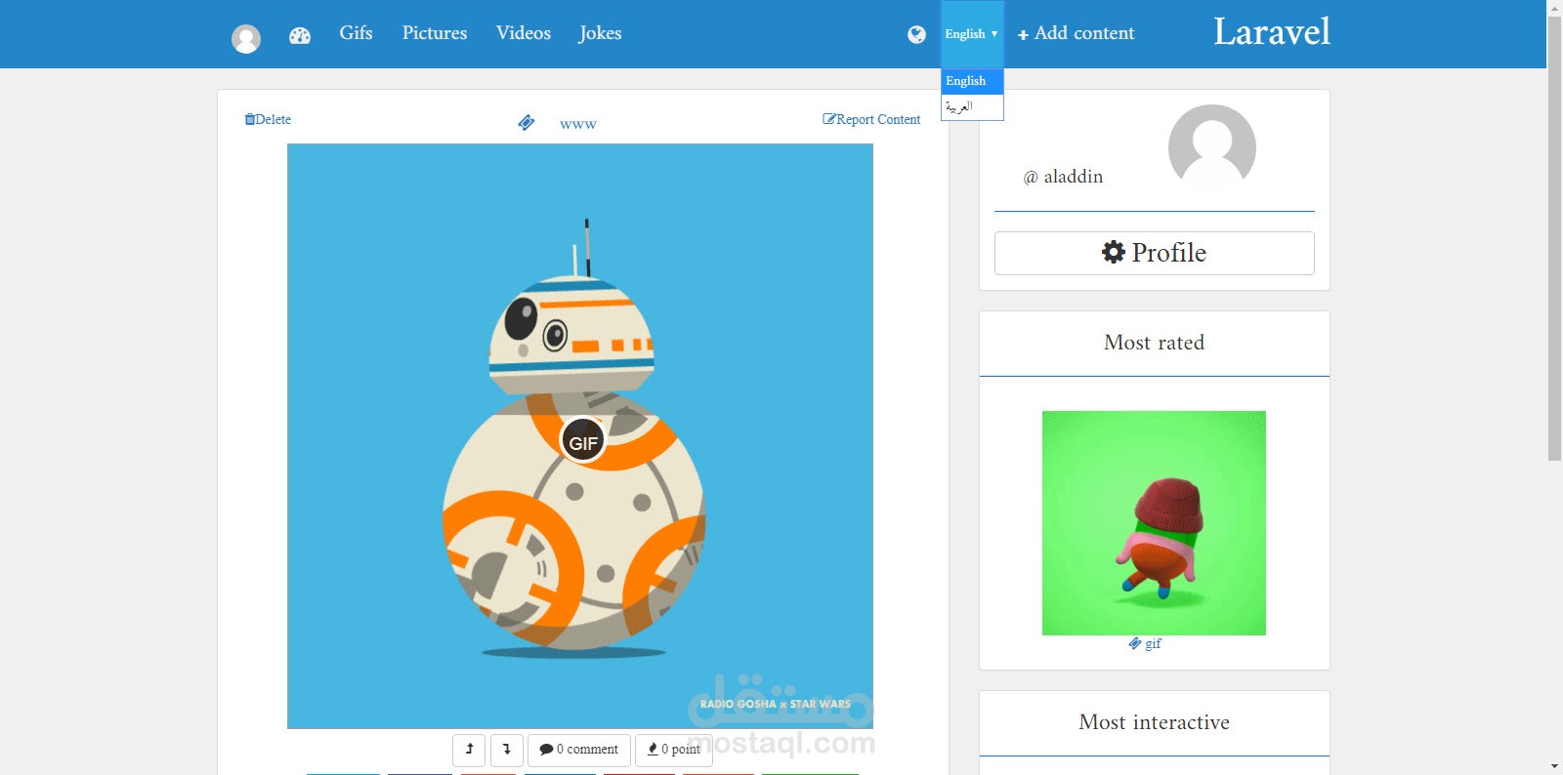Open the BB-8 robot GIF image
1563x775 pixels.
tap(580, 436)
